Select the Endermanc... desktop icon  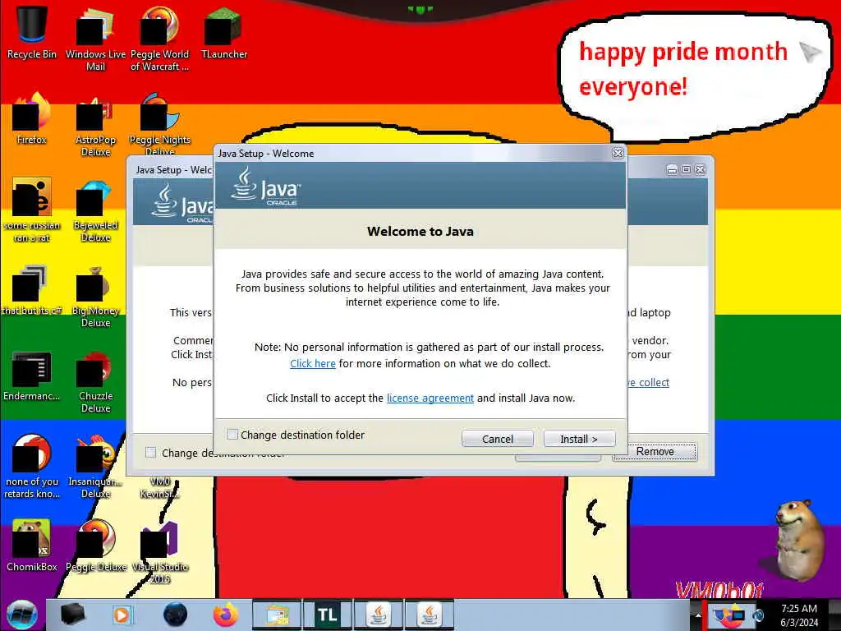(32, 375)
